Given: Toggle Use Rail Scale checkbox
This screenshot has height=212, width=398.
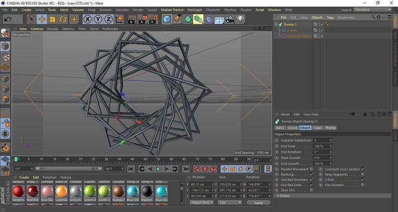Looking at the screenshot, I should click(311, 185).
